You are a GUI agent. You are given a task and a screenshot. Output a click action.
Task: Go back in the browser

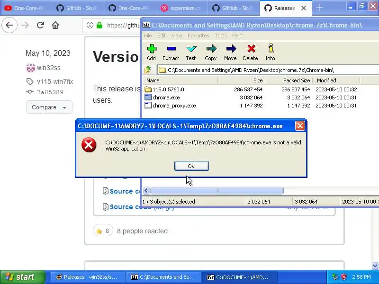(x=9, y=25)
